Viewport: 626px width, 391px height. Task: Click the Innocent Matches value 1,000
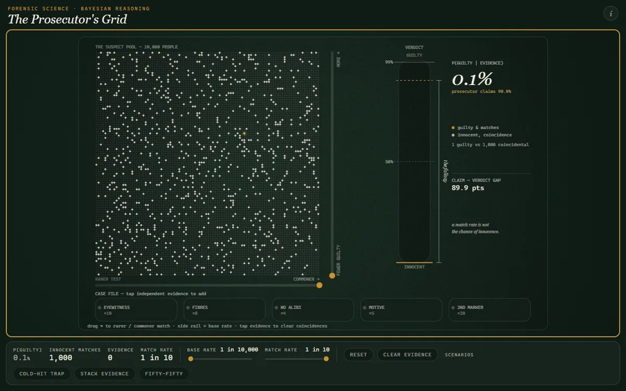click(61, 358)
